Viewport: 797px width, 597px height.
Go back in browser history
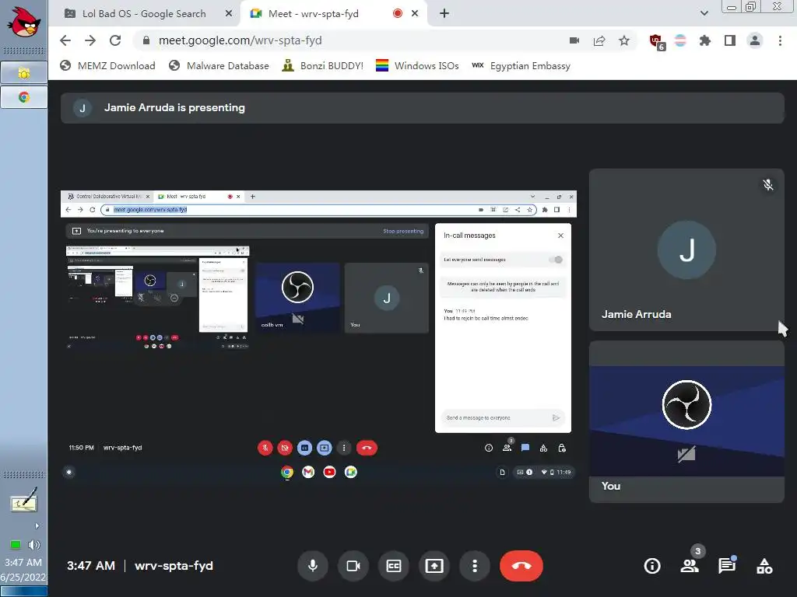click(65, 40)
